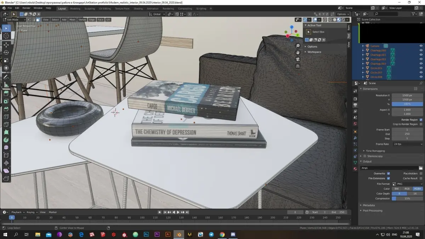Pick the Inset Faces tool
This screenshot has height=239, width=425.
pos(6,101)
